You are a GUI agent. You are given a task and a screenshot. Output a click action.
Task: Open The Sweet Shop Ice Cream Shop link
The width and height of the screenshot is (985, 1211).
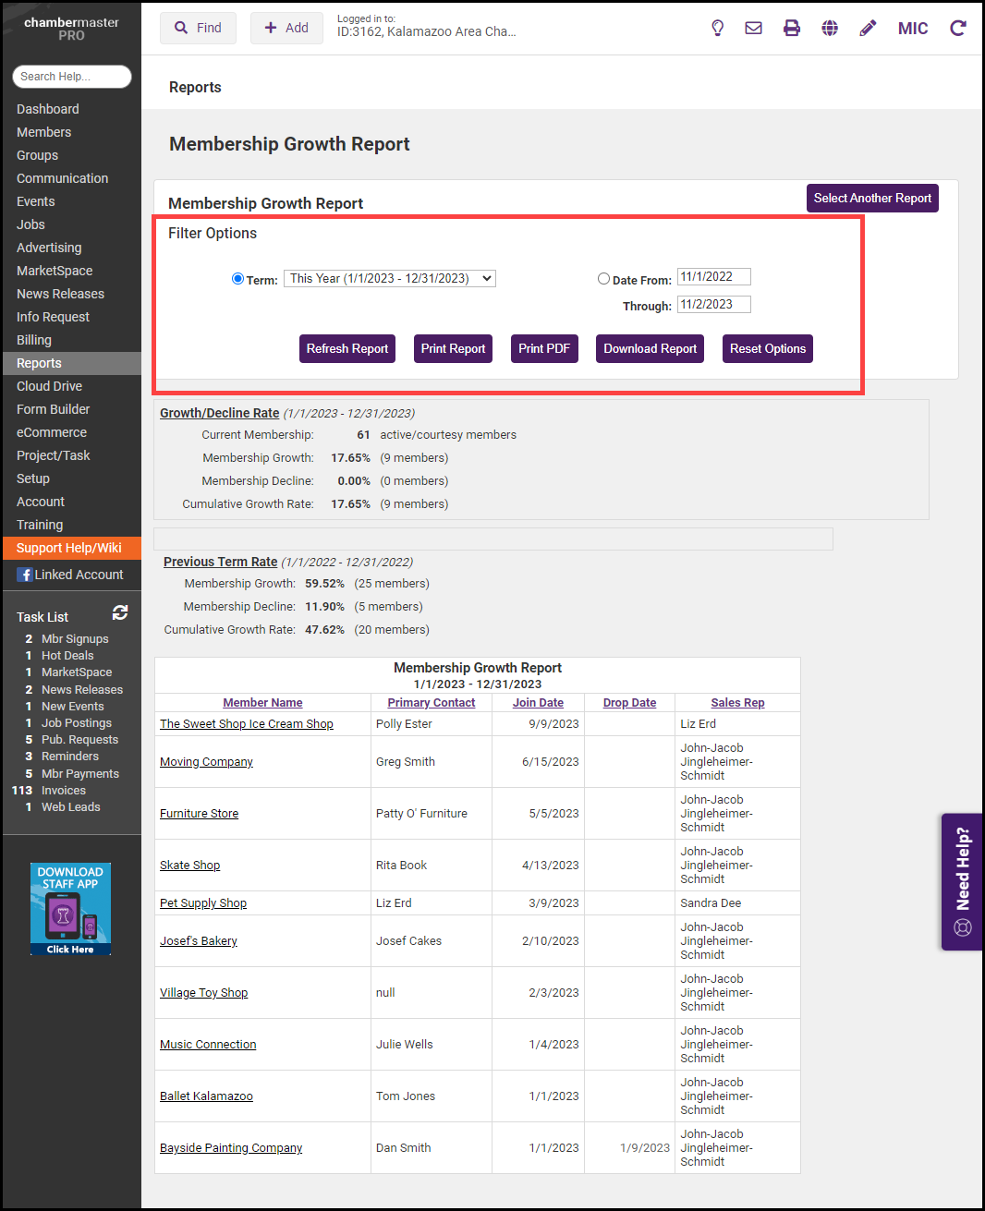click(247, 724)
